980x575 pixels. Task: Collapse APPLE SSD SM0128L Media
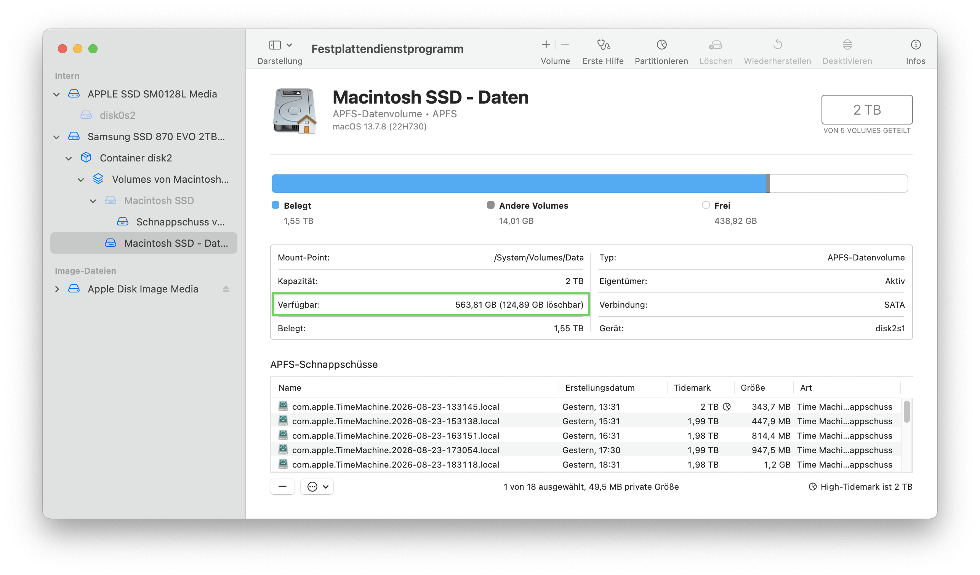(57, 94)
